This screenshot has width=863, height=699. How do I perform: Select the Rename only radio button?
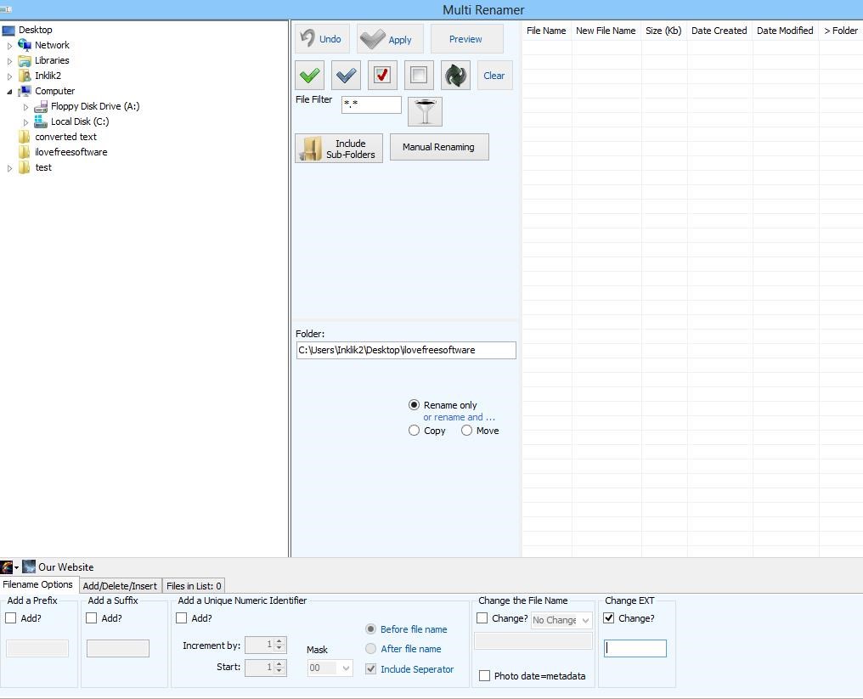click(x=414, y=405)
